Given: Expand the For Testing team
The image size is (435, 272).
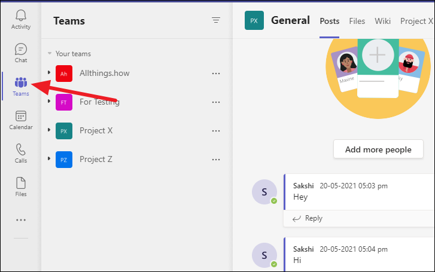Looking at the screenshot, I should [49, 101].
